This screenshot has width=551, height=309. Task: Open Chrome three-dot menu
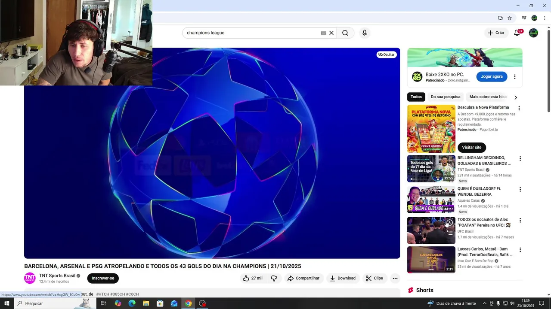point(545,18)
